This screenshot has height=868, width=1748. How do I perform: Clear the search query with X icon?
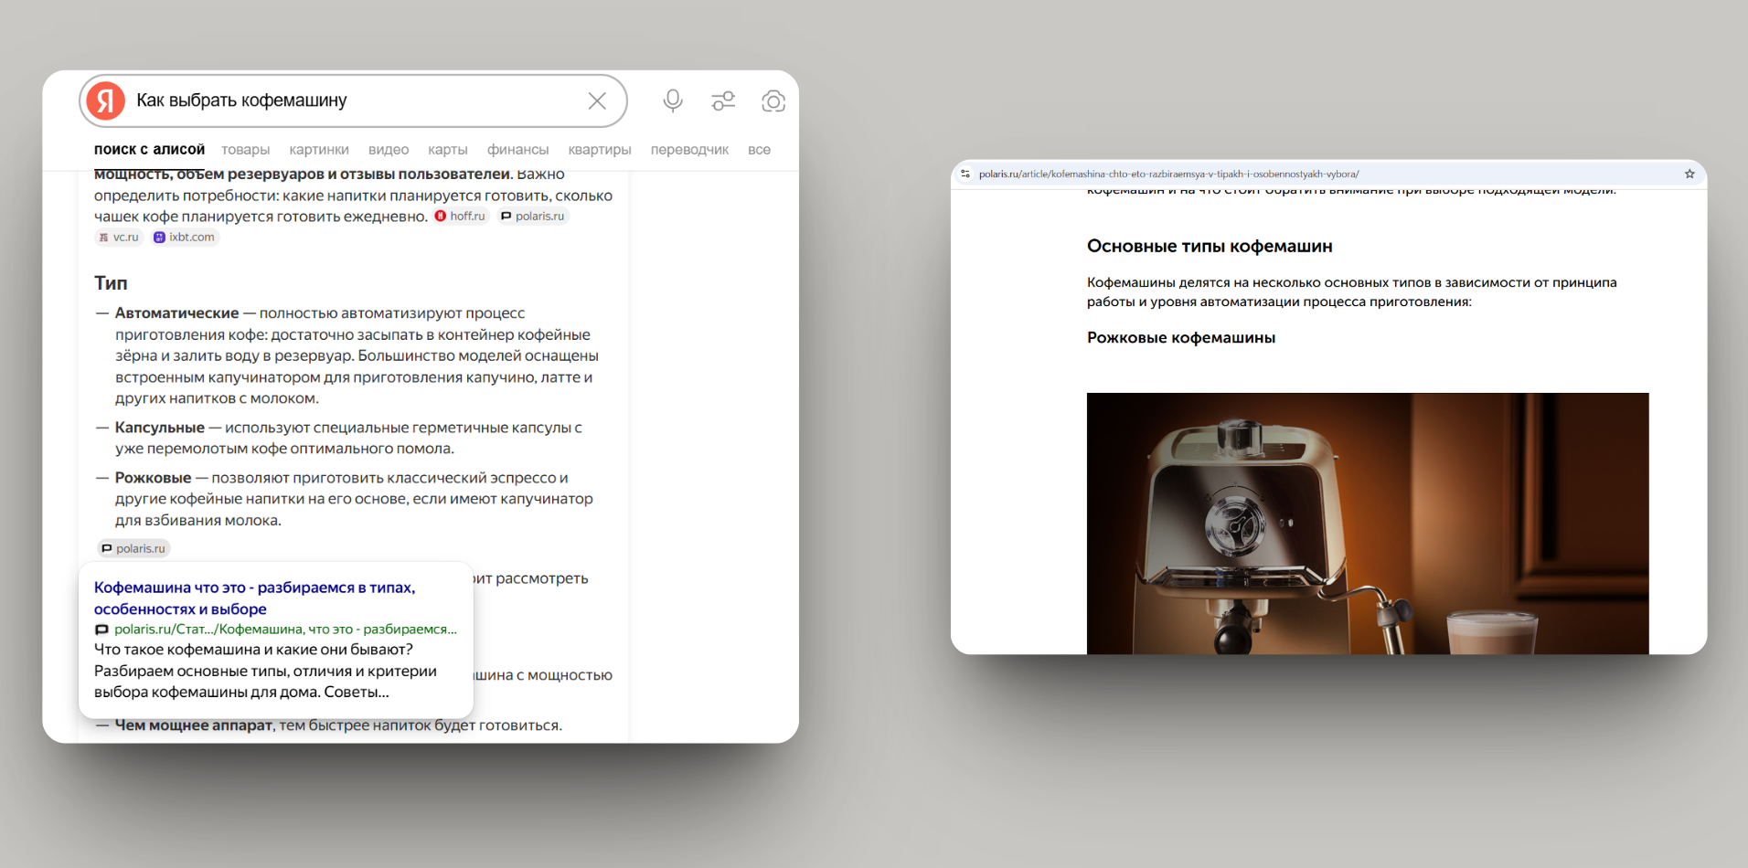tap(597, 101)
